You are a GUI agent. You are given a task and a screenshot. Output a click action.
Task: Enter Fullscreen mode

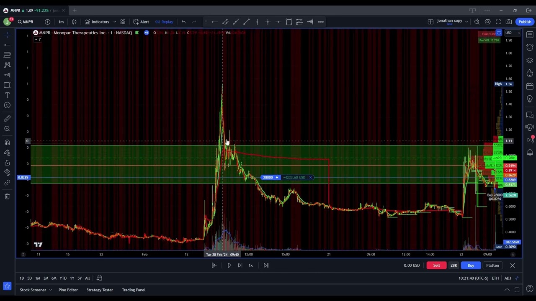point(498,22)
